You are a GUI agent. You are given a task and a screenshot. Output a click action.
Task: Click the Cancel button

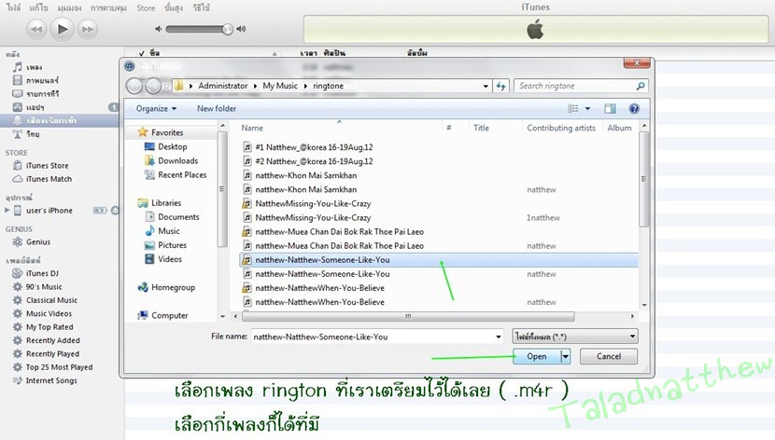click(609, 356)
